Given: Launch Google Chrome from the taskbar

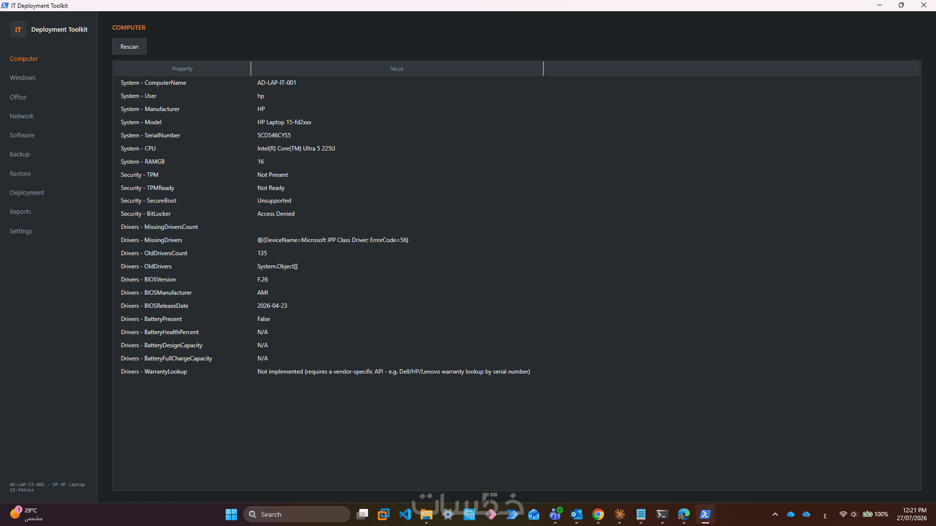Looking at the screenshot, I should (x=598, y=514).
